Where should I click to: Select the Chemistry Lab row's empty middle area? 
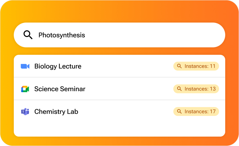126,112
